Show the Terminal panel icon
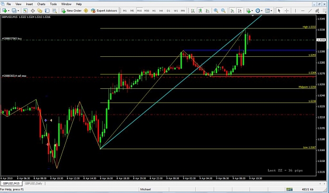 point(47,11)
